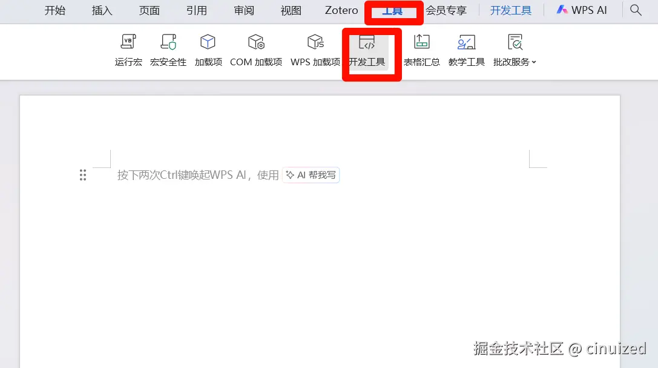Click the 开发工具 ribbon button with code icon
Viewport: 658px width, 368px height.
click(367, 51)
